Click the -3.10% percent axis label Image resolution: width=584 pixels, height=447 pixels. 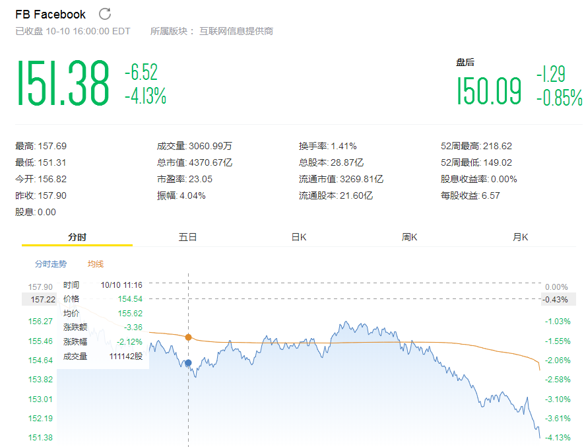pos(558,399)
